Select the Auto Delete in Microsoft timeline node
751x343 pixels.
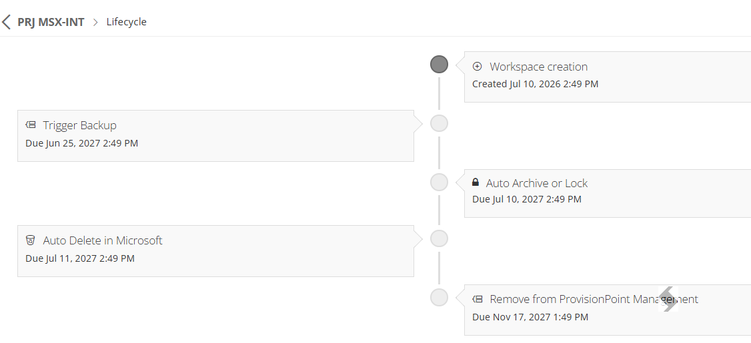(440, 238)
